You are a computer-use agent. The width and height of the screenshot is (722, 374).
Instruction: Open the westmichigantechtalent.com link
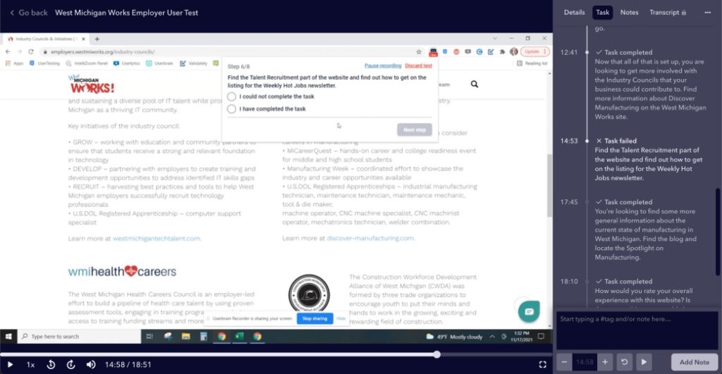pyautogui.click(x=156, y=238)
